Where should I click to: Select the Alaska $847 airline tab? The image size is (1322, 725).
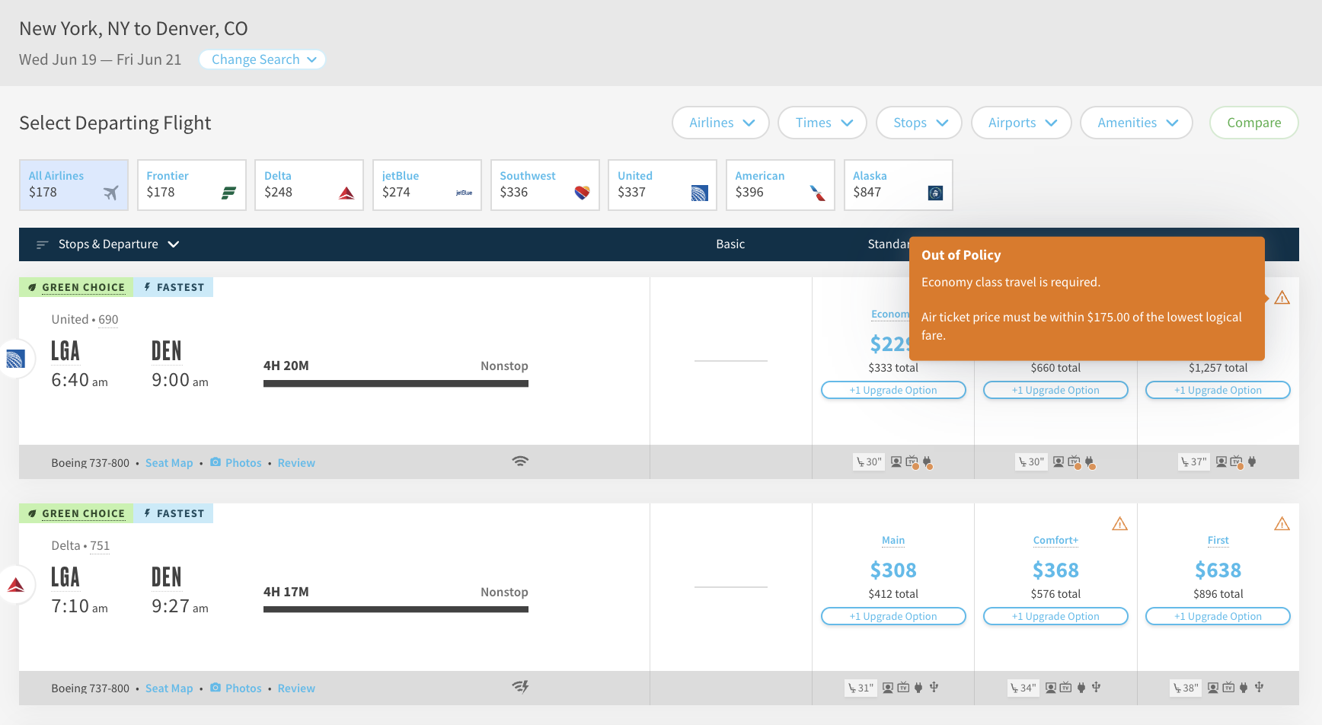tap(899, 185)
